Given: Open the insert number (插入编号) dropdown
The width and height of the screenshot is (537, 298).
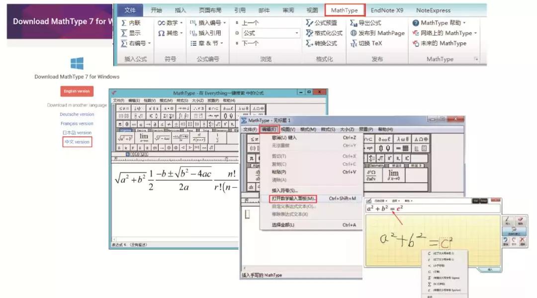Looking at the screenshot, I should (x=208, y=23).
